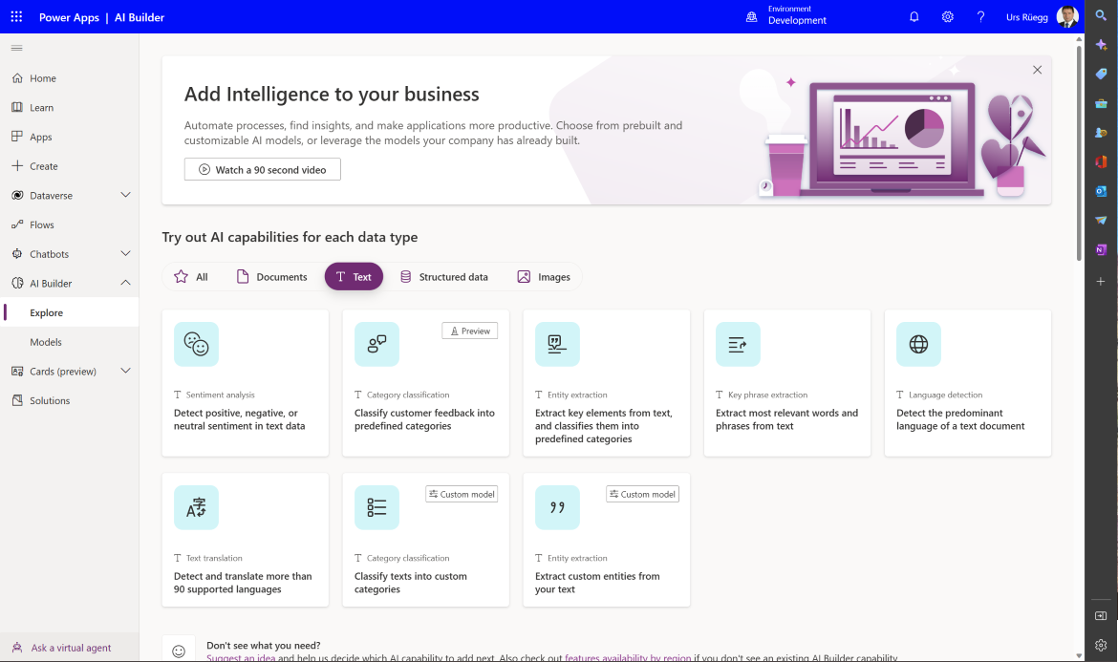This screenshot has width=1118, height=662.
Task: Open the Development environment selector
Action: pos(786,15)
